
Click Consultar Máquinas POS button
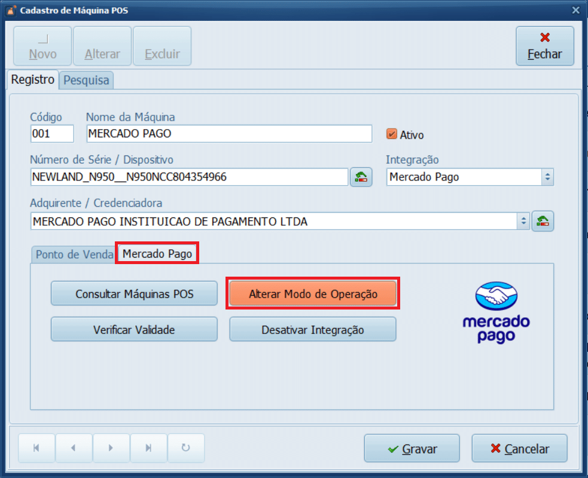coord(134,294)
